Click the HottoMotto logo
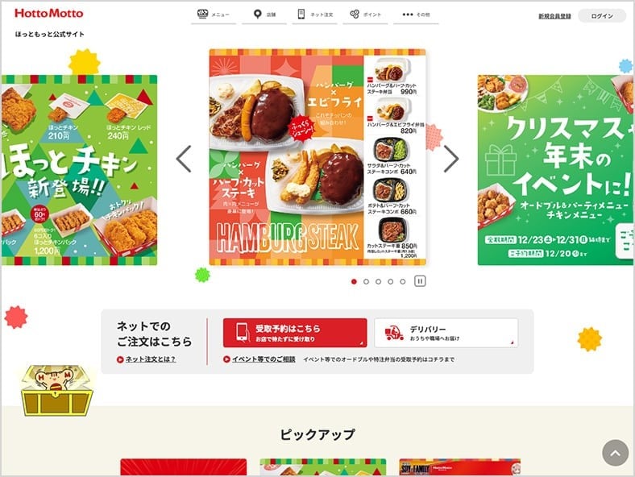The width and height of the screenshot is (635, 477). 49,14
